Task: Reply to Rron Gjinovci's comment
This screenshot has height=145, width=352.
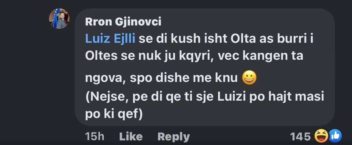Action: [173, 137]
